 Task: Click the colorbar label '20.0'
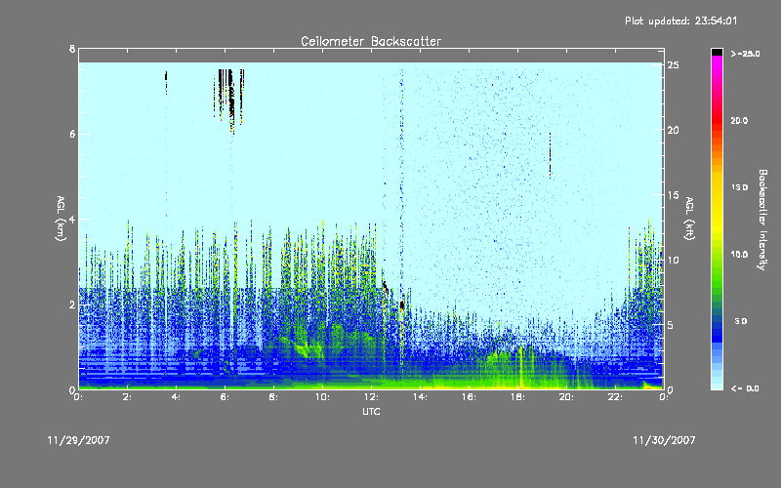tap(739, 120)
